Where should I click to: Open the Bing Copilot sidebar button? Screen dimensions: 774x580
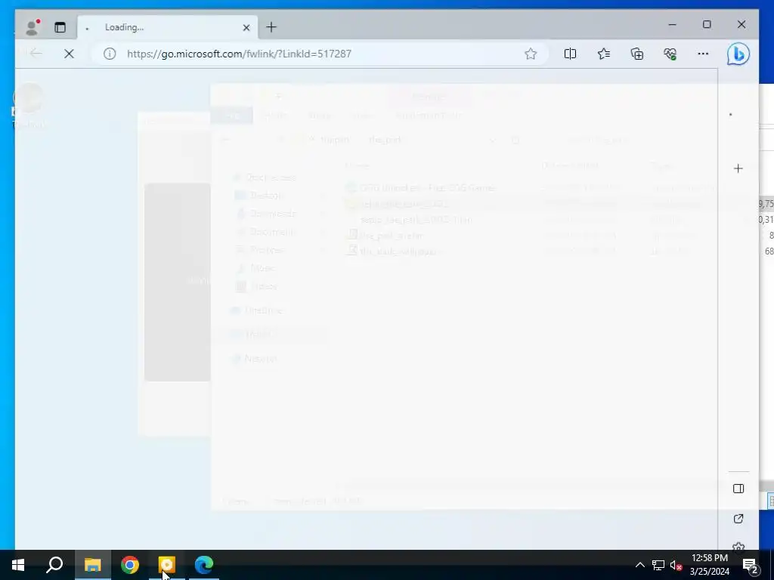click(x=738, y=54)
